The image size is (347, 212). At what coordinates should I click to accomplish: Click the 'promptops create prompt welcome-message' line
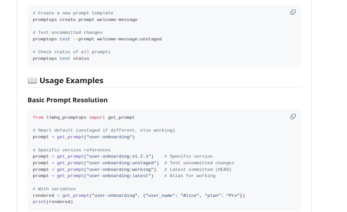coord(85,19)
